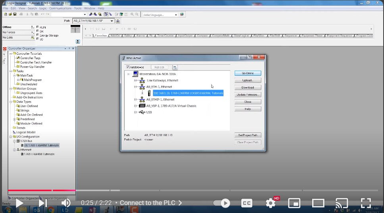384x213 pixels.
Task: Click the Who Active network browse icon beside Path
Action: coord(118,21)
